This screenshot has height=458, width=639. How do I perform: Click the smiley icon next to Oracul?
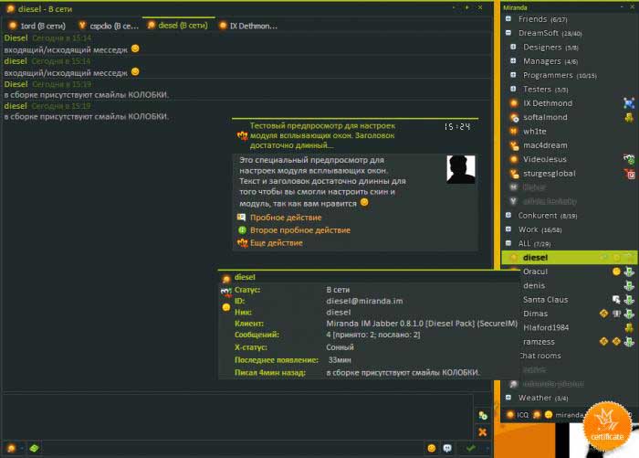click(x=616, y=272)
